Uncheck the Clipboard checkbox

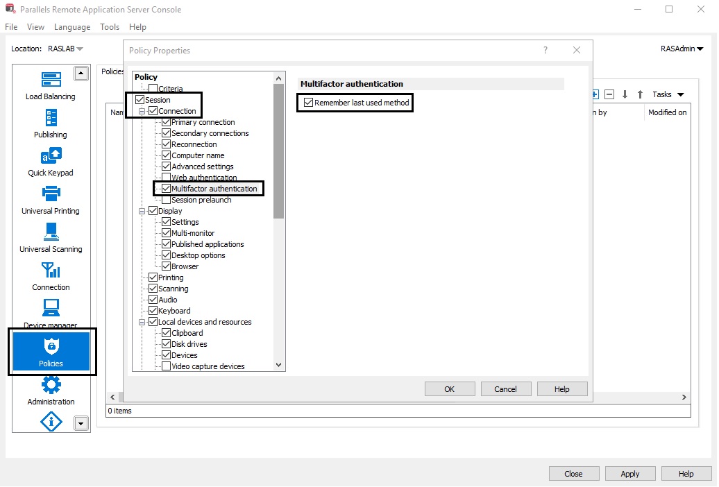tap(167, 333)
